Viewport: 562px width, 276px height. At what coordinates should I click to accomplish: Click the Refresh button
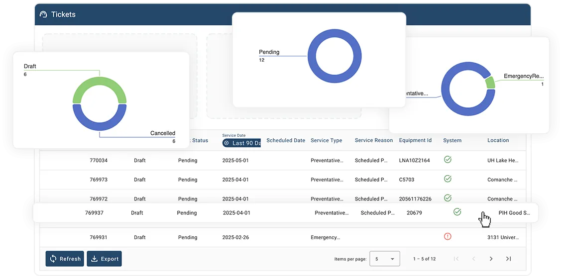(65, 259)
